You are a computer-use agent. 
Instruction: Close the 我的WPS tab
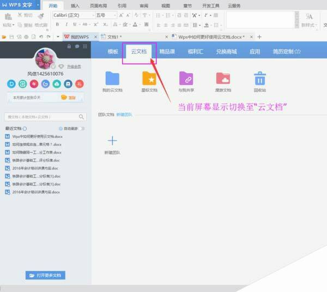95,37
